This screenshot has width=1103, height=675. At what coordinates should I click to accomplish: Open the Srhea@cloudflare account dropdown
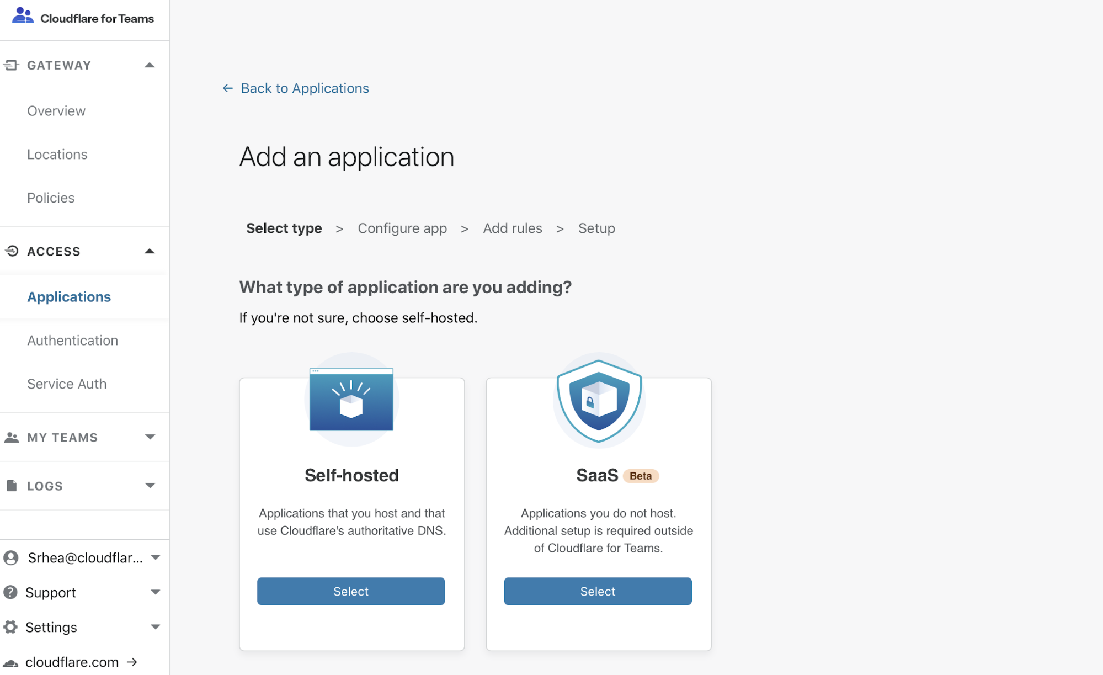(x=155, y=557)
